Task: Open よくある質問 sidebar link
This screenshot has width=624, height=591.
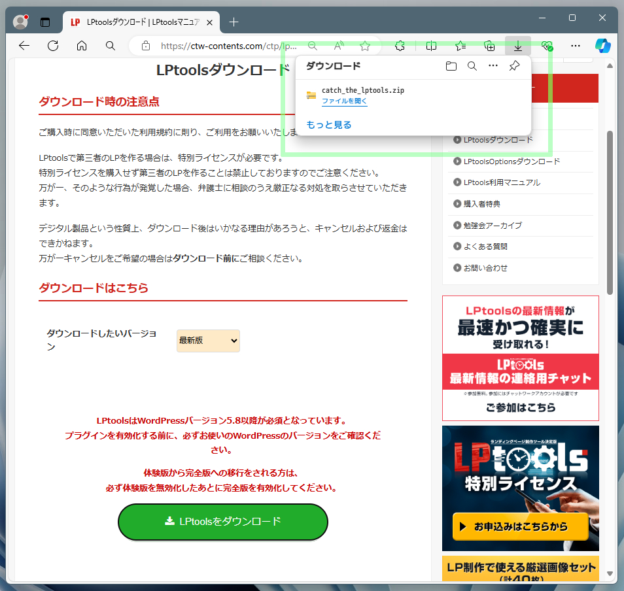Action: (485, 246)
